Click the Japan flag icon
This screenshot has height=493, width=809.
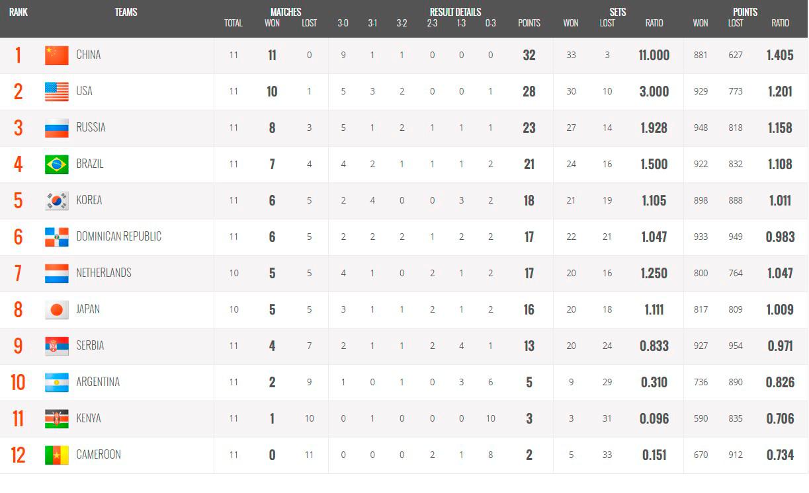pyautogui.click(x=57, y=310)
